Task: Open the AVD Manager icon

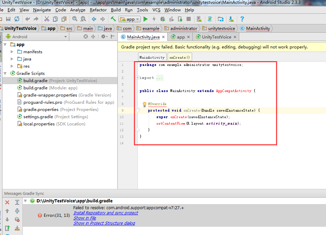Action: [x=199, y=19]
